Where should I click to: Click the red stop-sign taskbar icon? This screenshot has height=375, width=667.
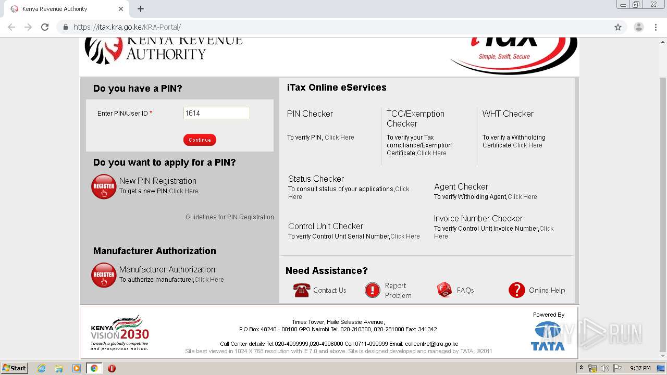pyautogui.click(x=112, y=368)
